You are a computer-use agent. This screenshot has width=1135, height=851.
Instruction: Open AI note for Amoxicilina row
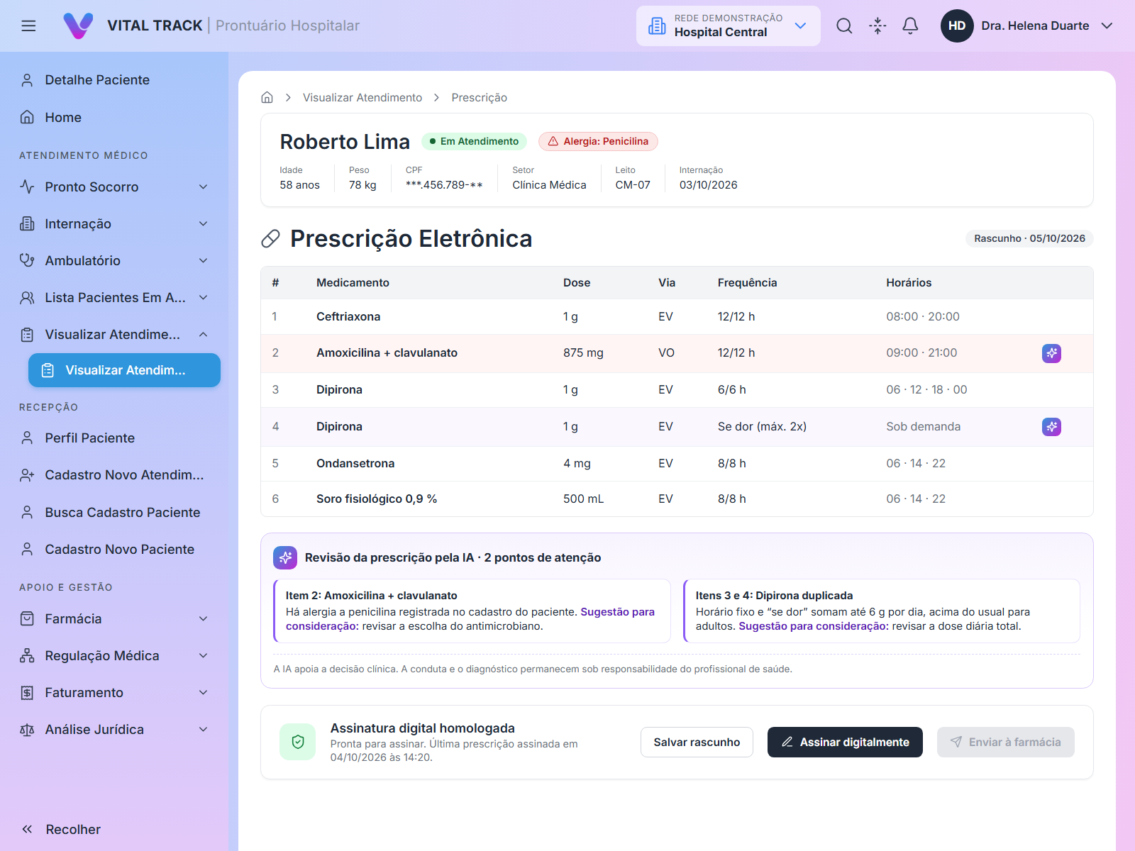1051,353
